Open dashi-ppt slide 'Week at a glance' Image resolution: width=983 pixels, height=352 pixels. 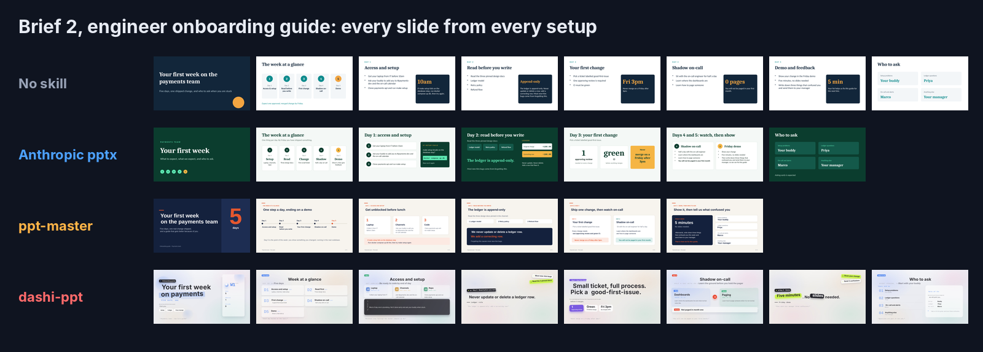304,297
